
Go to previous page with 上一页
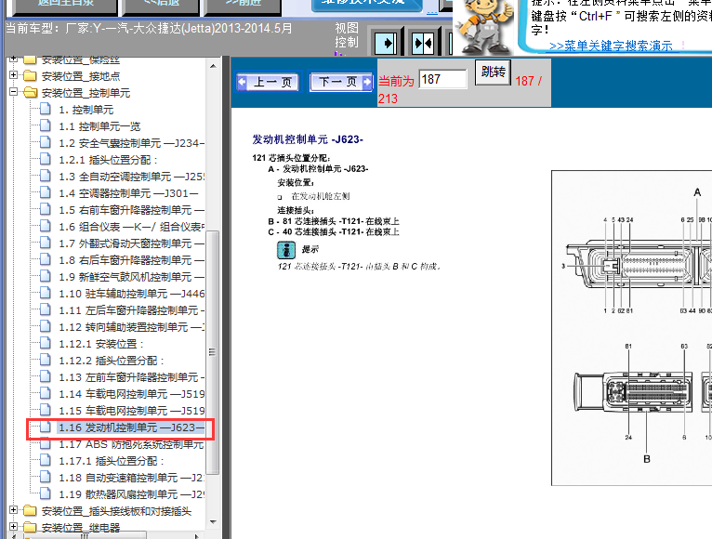(x=268, y=82)
